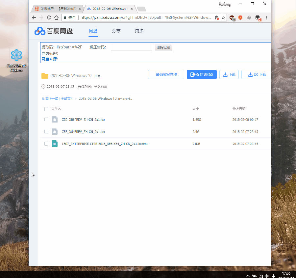Bookmark page with the star icon

click(x=223, y=17)
